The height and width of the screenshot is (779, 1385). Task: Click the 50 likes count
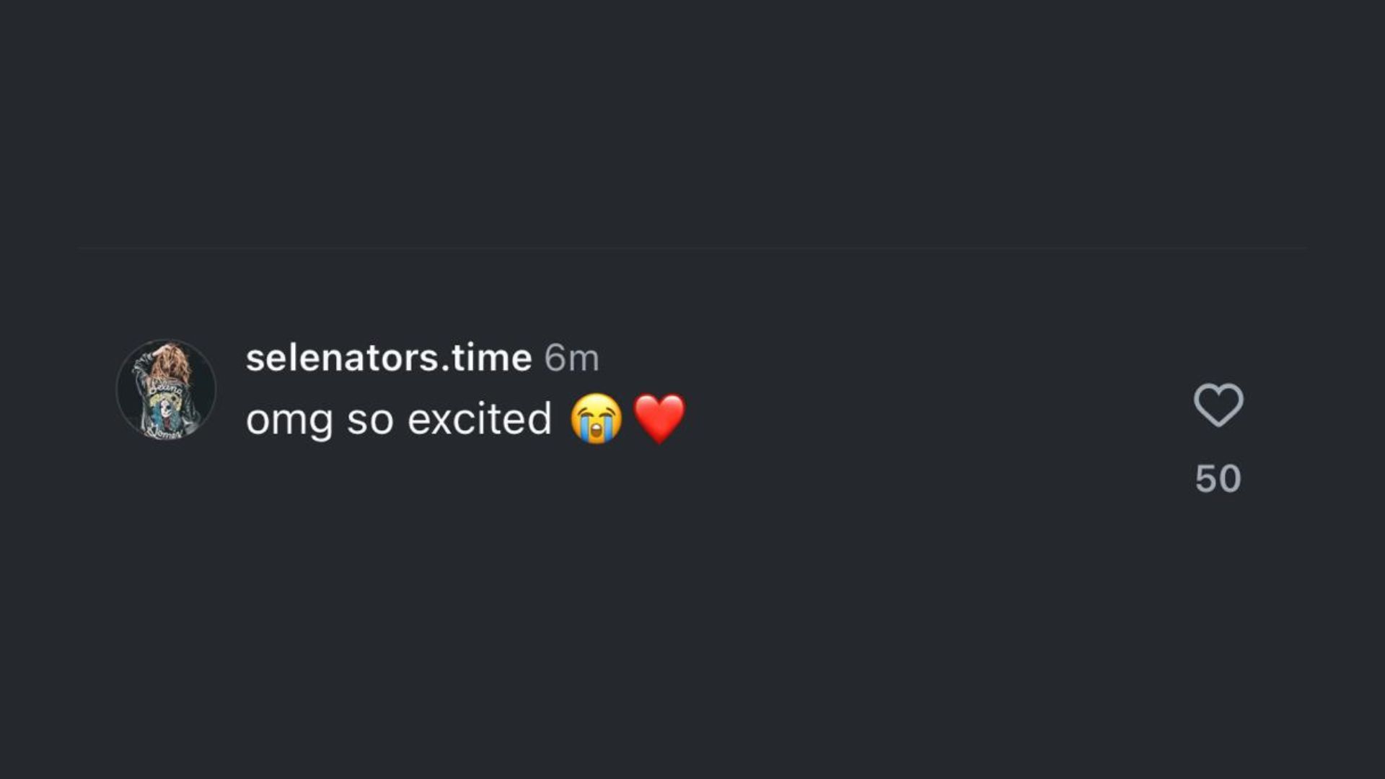1218,478
